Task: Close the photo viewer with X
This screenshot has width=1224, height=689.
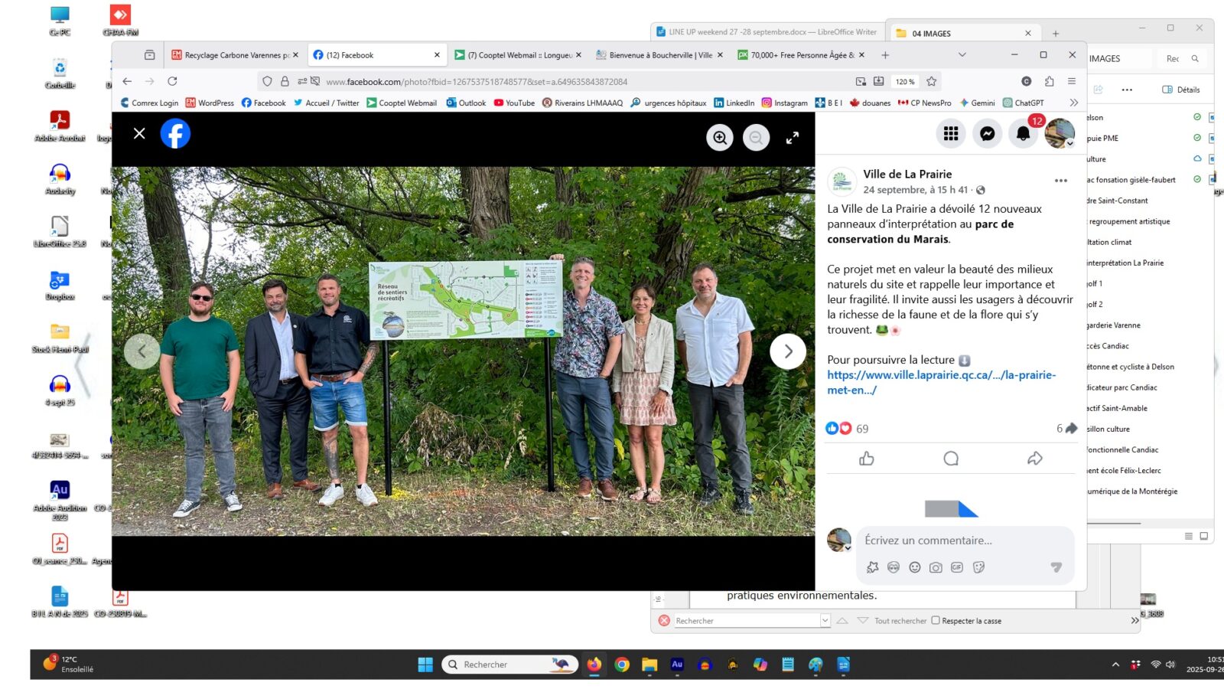Action: pos(139,133)
